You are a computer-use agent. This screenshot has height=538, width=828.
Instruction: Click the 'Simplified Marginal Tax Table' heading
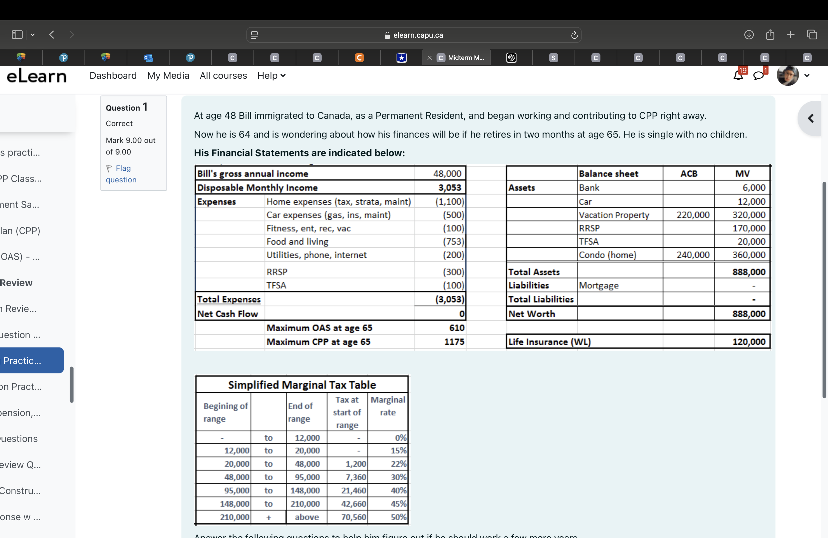(x=302, y=385)
